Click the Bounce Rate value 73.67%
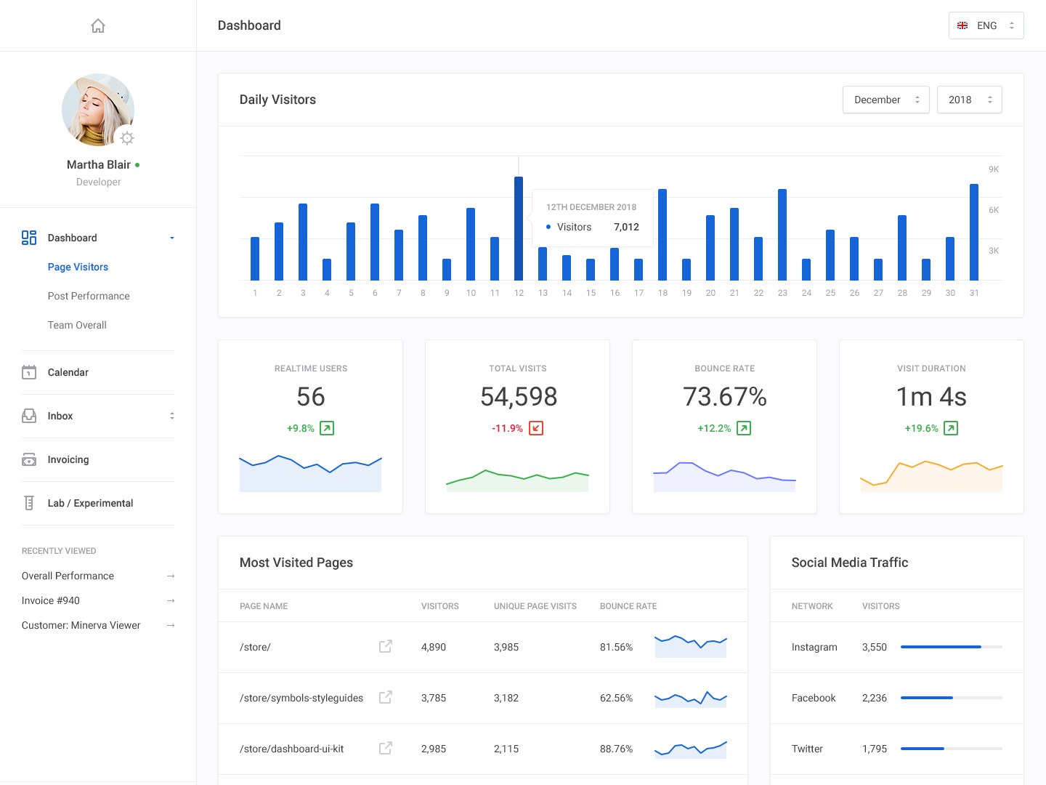 (x=725, y=397)
